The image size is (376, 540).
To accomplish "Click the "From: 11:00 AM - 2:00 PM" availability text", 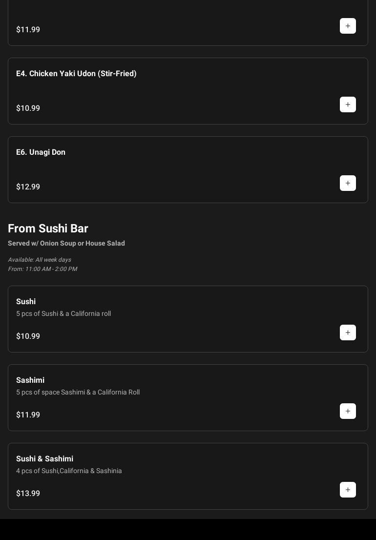I will tap(42, 269).
